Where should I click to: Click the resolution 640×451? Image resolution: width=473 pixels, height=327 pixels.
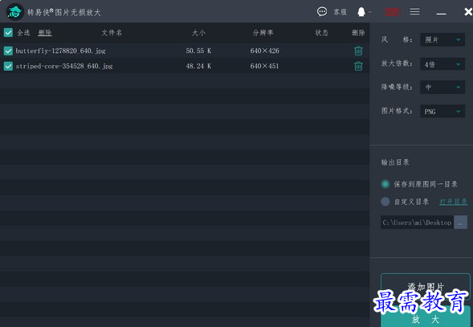264,66
